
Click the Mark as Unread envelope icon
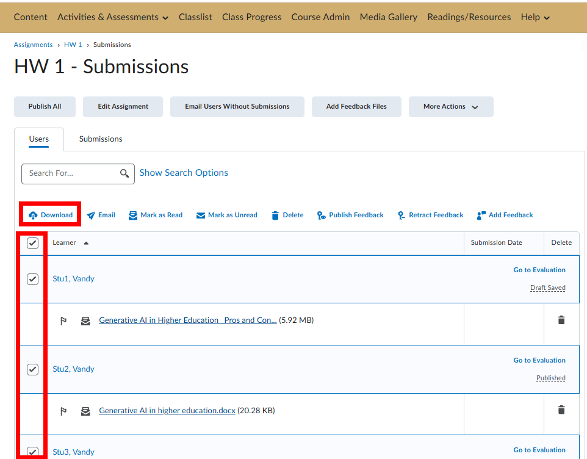pos(201,215)
